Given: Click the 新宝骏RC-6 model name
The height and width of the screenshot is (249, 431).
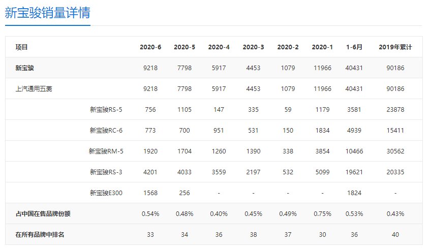Looking at the screenshot, I should 106,130.
